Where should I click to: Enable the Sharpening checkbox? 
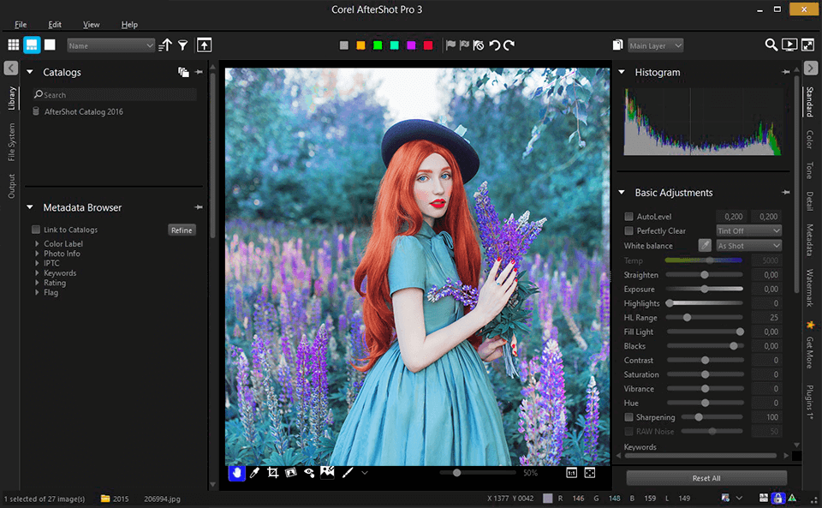629,417
